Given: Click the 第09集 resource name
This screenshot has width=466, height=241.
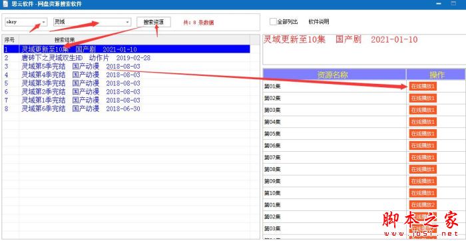Looking at the screenshot, I should click(x=272, y=181).
